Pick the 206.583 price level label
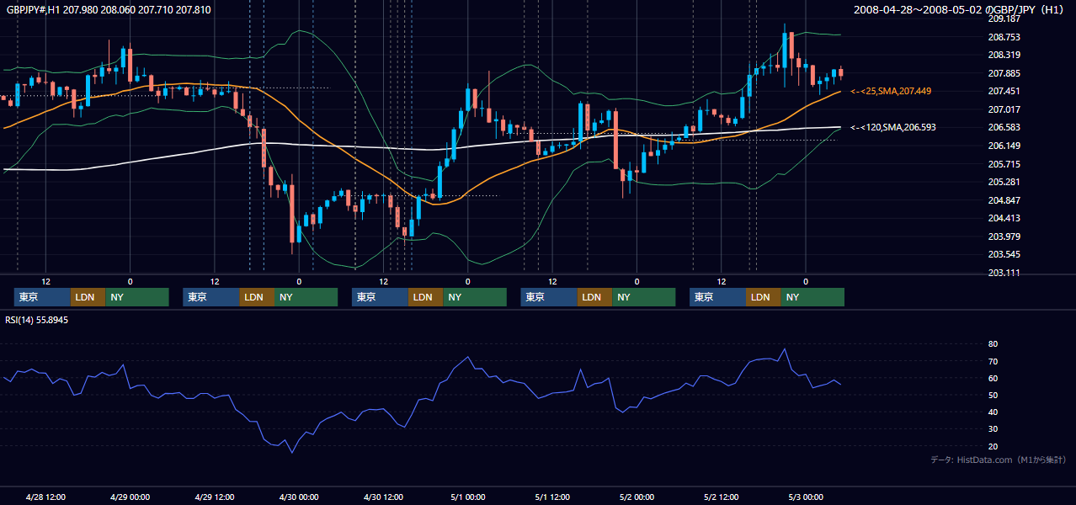 [1004, 127]
